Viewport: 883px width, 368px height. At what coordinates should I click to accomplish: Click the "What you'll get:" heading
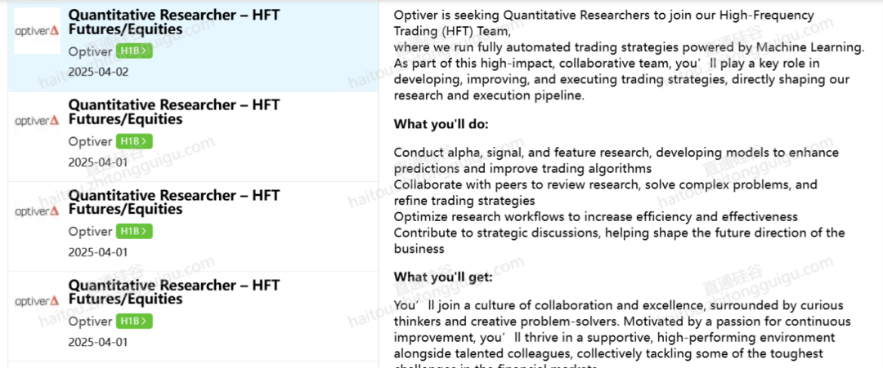click(443, 277)
